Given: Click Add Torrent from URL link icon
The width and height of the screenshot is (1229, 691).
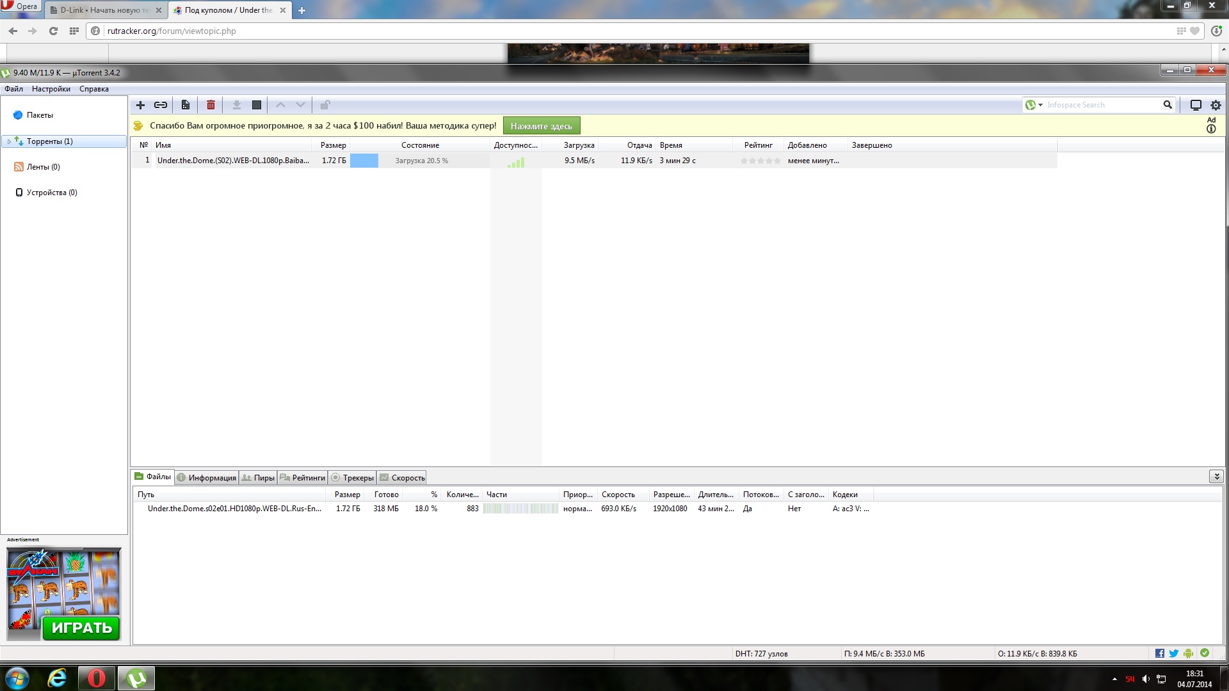Looking at the screenshot, I should point(161,105).
